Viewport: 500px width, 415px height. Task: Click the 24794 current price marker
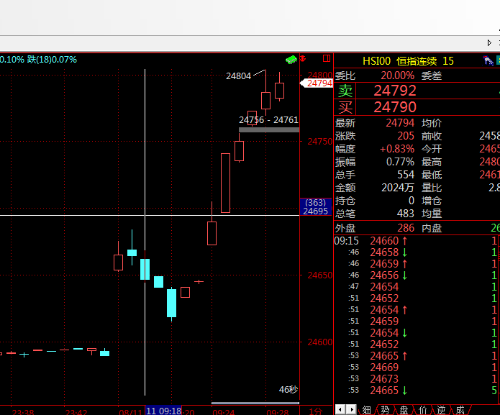pos(318,83)
